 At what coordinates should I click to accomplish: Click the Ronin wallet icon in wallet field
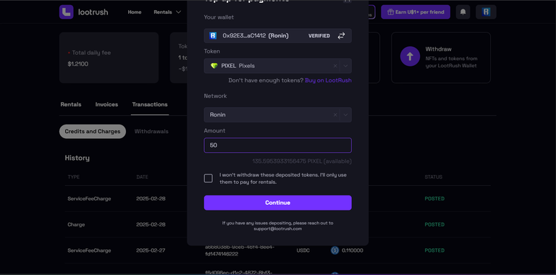pyautogui.click(x=213, y=35)
